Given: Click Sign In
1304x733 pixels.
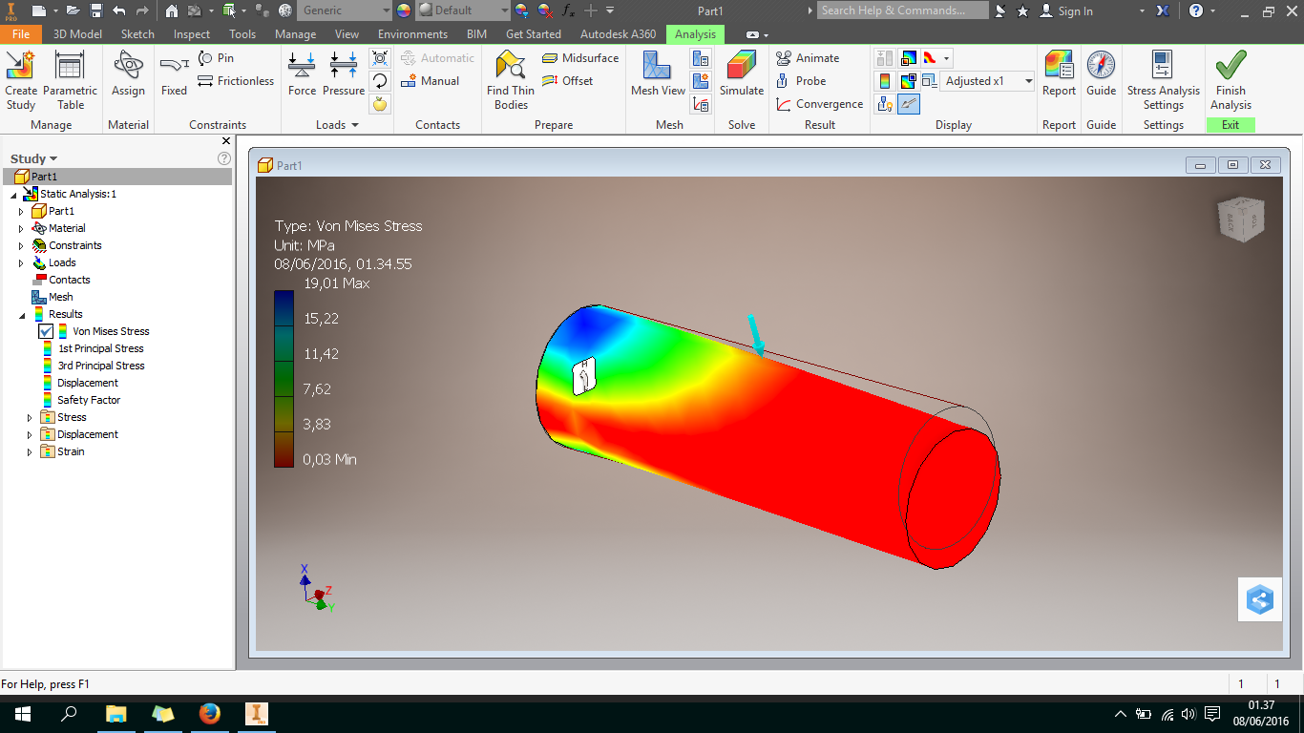Looking at the screenshot, I should coord(1066,10).
